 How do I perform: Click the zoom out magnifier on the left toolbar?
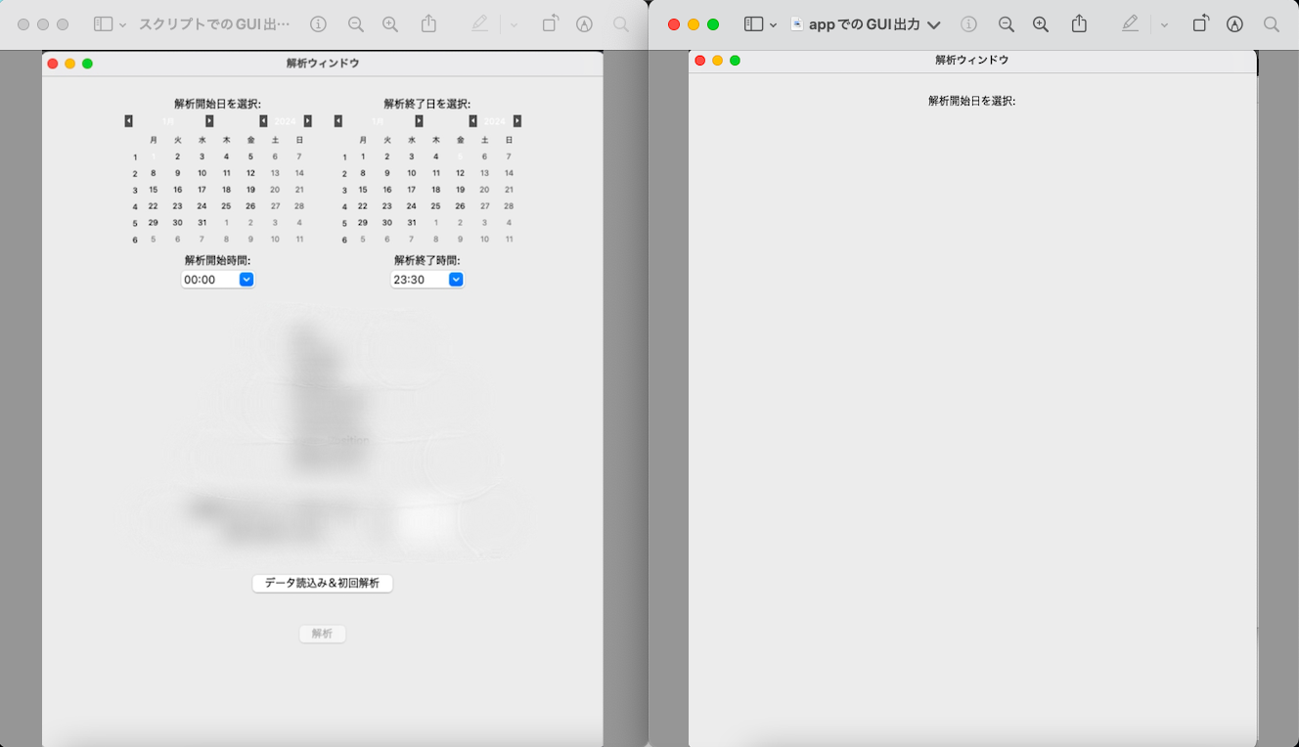[x=354, y=23]
